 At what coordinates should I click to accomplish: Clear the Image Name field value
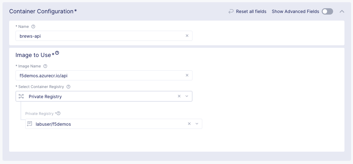(x=187, y=75)
